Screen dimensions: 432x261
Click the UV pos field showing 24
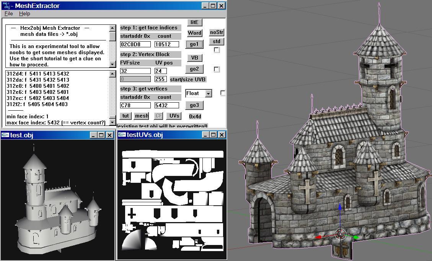[161, 71]
